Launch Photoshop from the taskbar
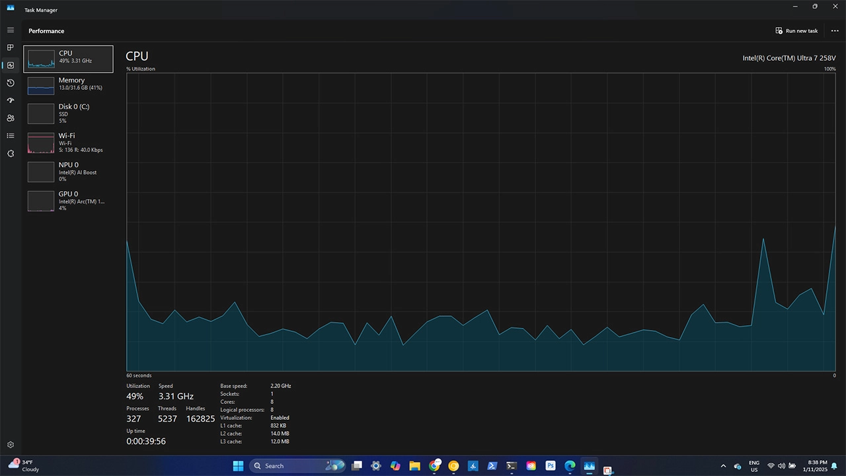Screen dimensions: 846x476 click(x=550, y=466)
